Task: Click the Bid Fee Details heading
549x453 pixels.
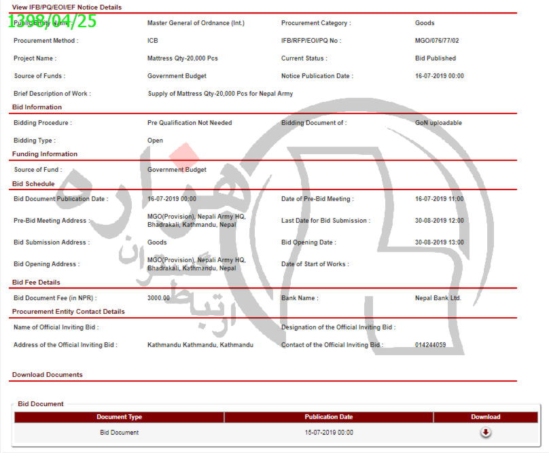Action: coord(36,283)
